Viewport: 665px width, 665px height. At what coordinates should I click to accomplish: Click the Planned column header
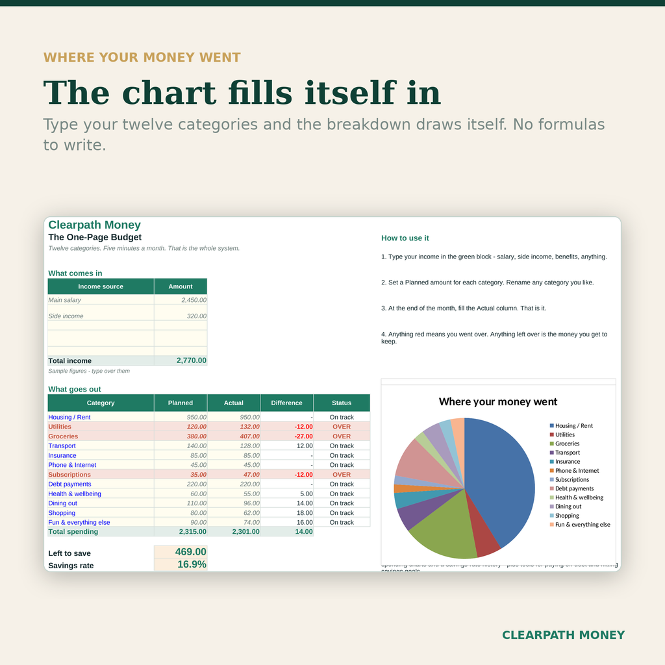click(x=181, y=403)
